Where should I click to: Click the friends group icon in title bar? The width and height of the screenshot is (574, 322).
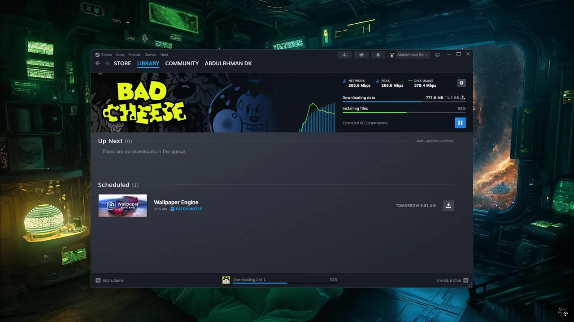coord(344,55)
